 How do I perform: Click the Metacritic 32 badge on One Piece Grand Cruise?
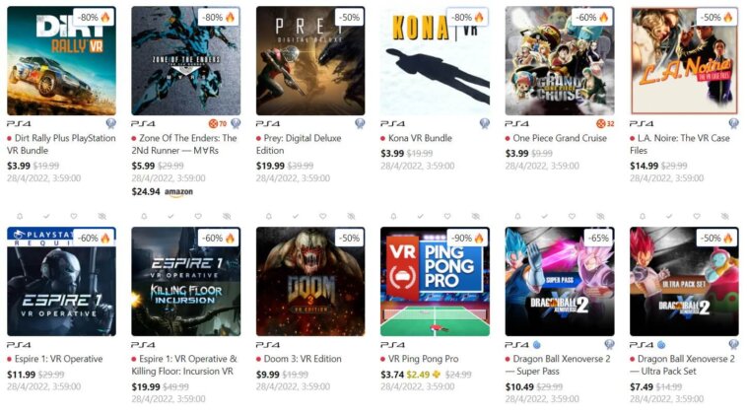(605, 124)
